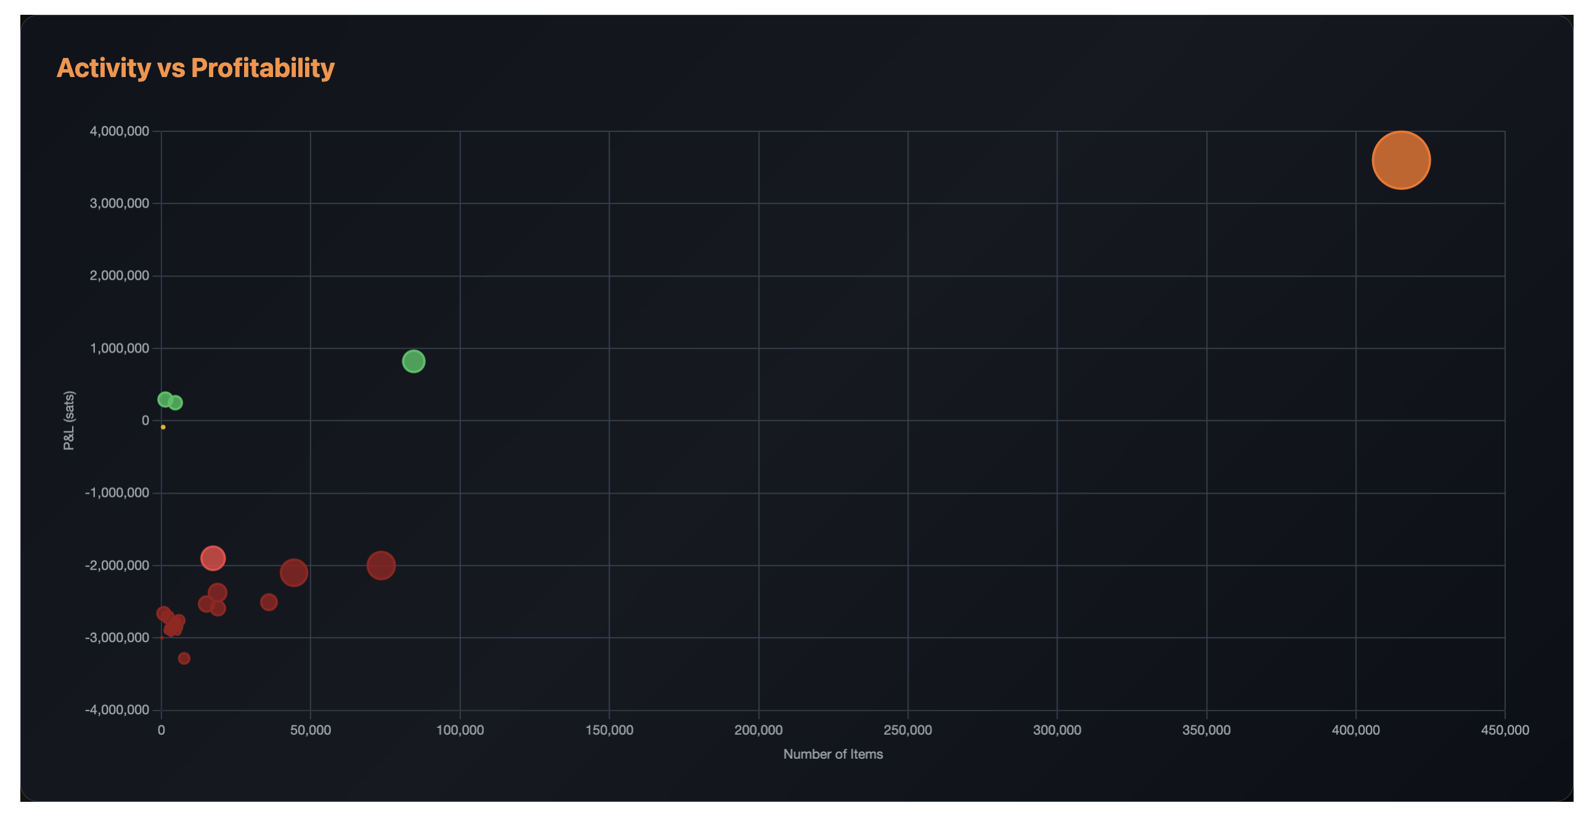This screenshot has height=816, width=1589.
Task: Click the 'Activity vs Profitability' chart title
Action: (x=195, y=68)
